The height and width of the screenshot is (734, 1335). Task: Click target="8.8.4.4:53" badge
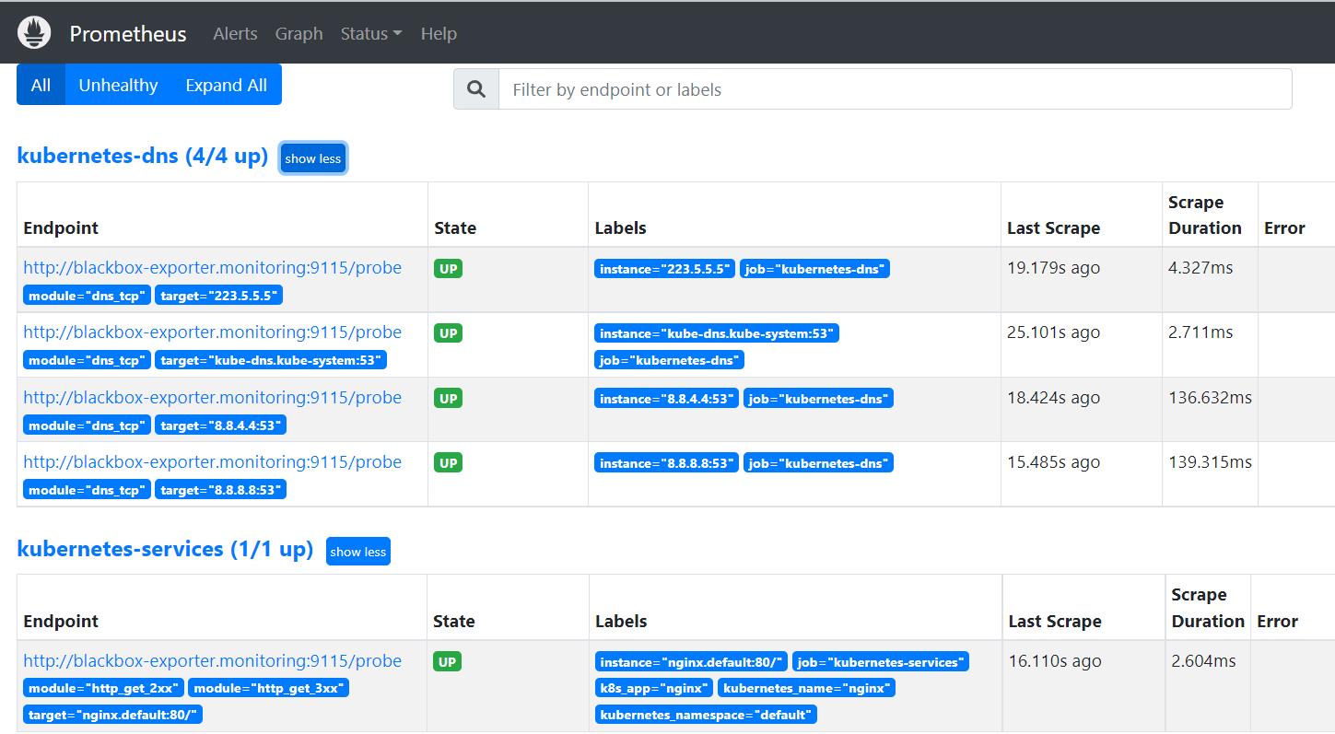[x=221, y=425]
